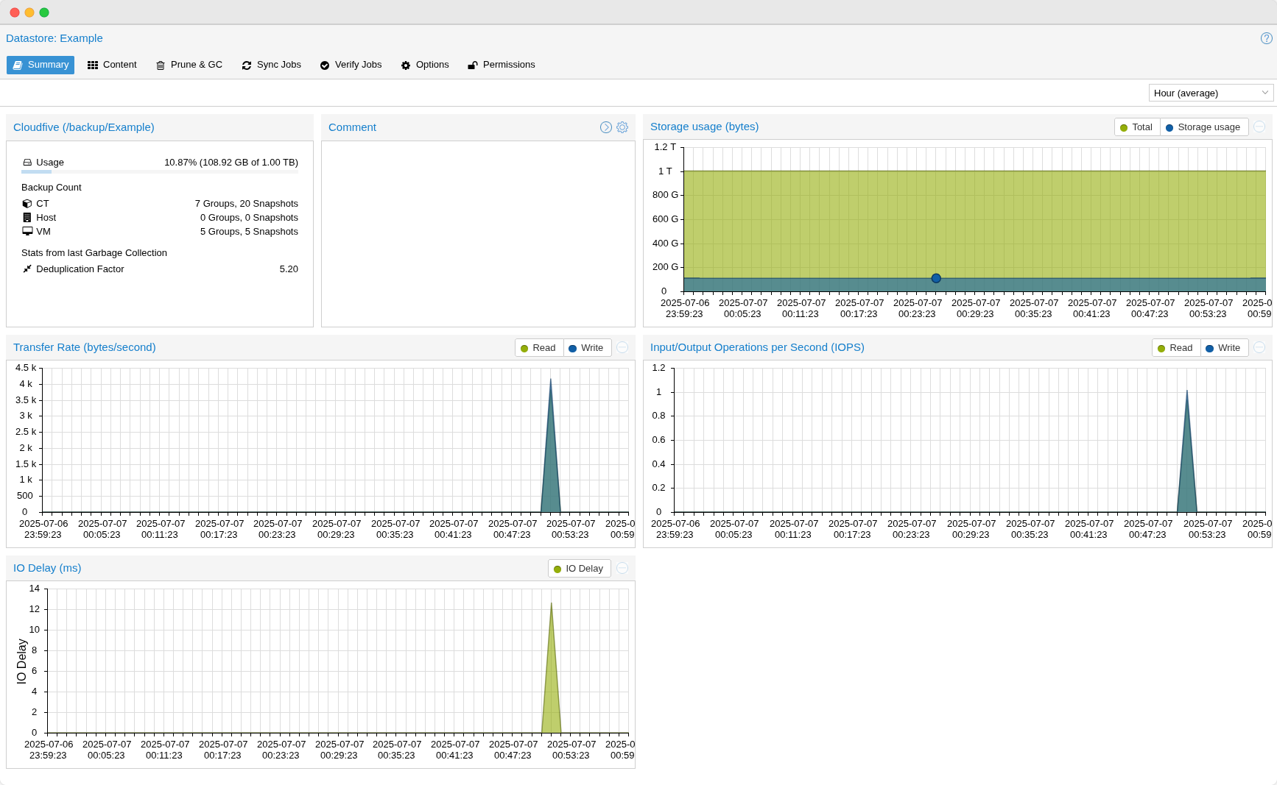Open the Content tab
Image resolution: width=1277 pixels, height=785 pixels.
112,65
